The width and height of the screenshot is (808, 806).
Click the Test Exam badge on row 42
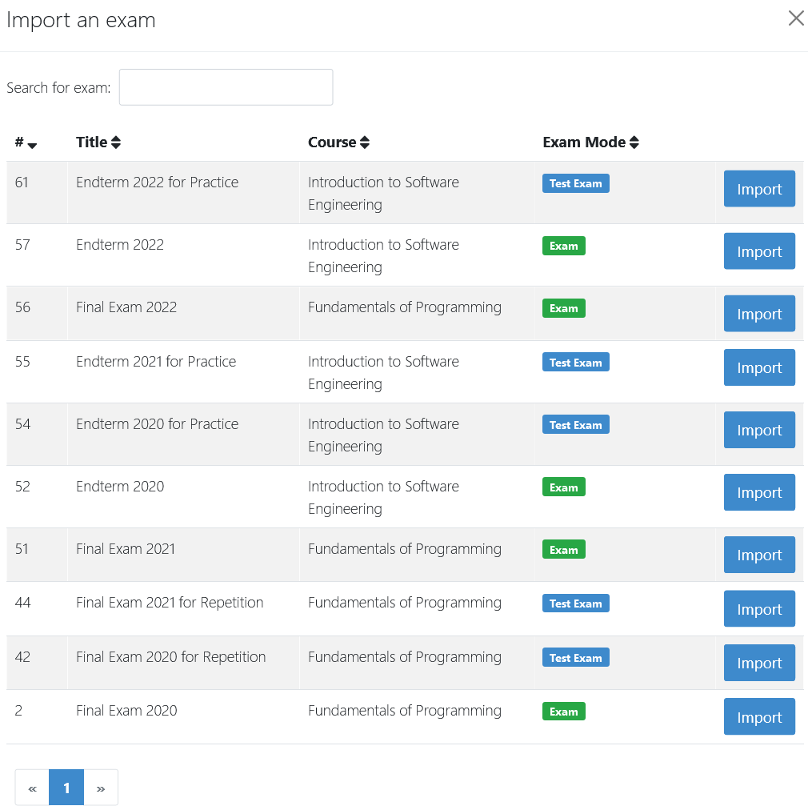coord(575,657)
